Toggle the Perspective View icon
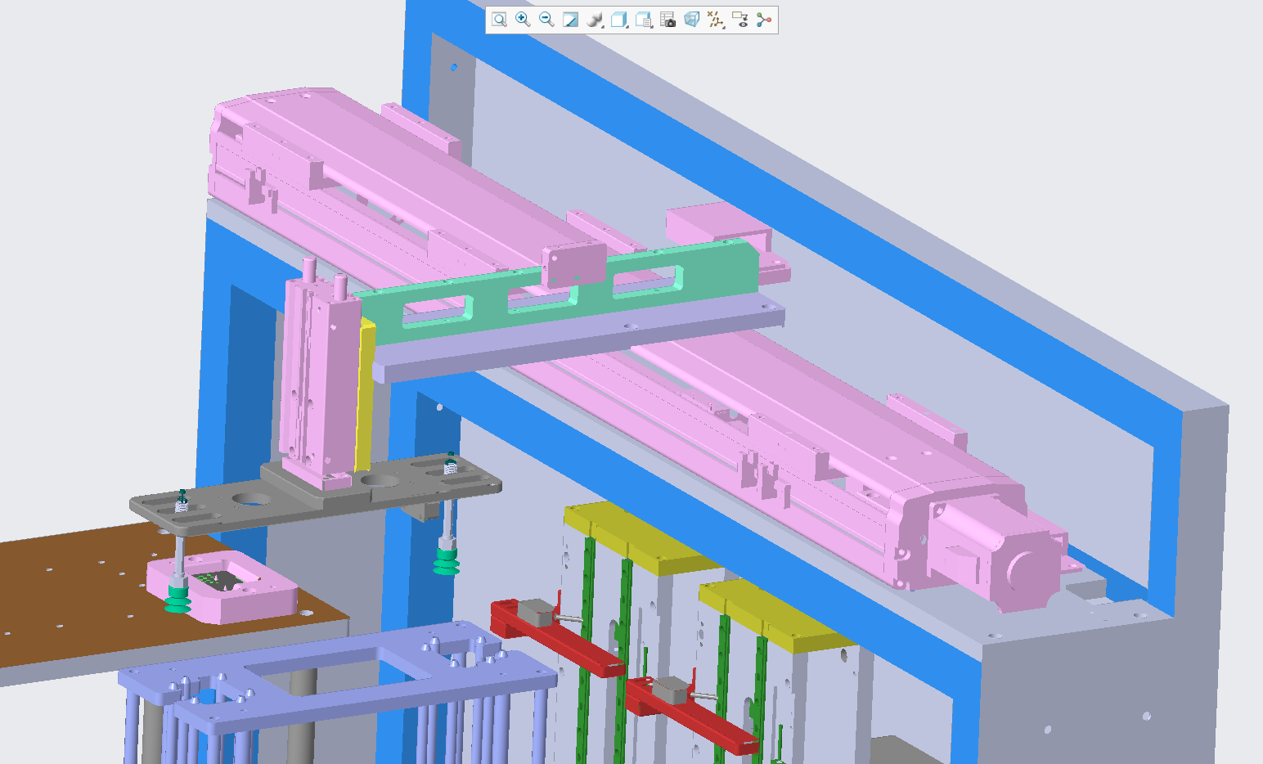 coord(691,20)
